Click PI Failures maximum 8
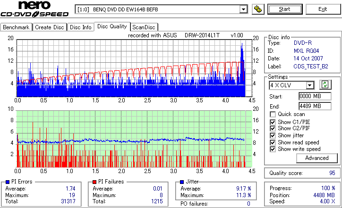 click(161, 195)
